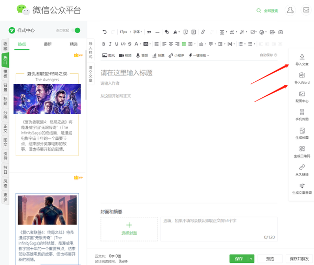Click the green 保存 button
Image resolution: width=314 pixels, height=265 pixels.
click(x=239, y=259)
